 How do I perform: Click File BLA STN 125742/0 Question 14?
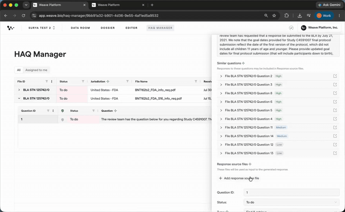coord(249,136)
